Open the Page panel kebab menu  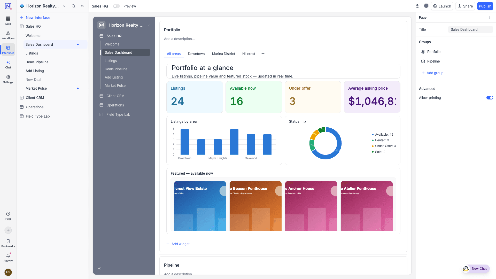tap(490, 18)
